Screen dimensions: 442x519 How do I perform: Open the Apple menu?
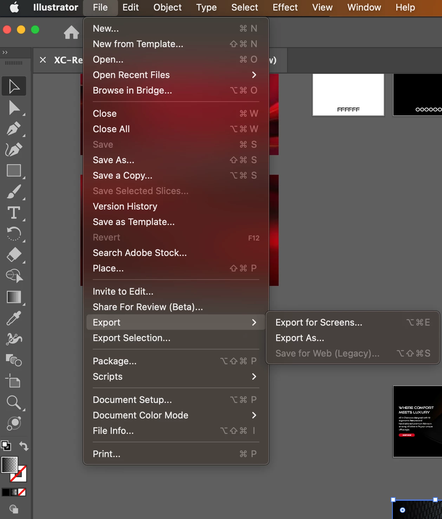click(x=14, y=7)
